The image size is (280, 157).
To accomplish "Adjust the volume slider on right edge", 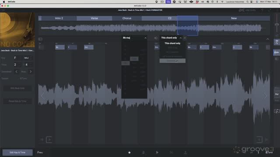I will [277, 24].
